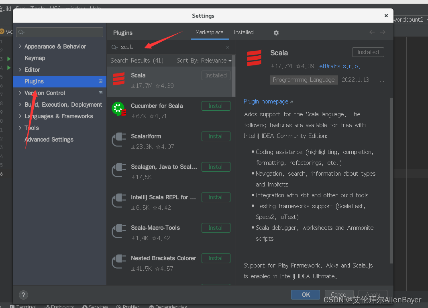Click the plugins settings gear icon
The height and width of the screenshot is (308, 428).
pos(276,33)
